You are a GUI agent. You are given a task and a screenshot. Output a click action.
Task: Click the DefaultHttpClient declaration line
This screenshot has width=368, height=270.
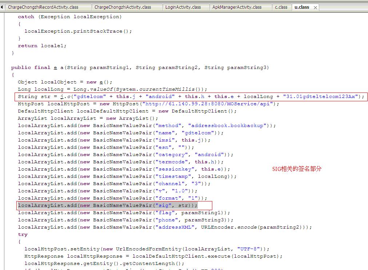(x=127, y=111)
